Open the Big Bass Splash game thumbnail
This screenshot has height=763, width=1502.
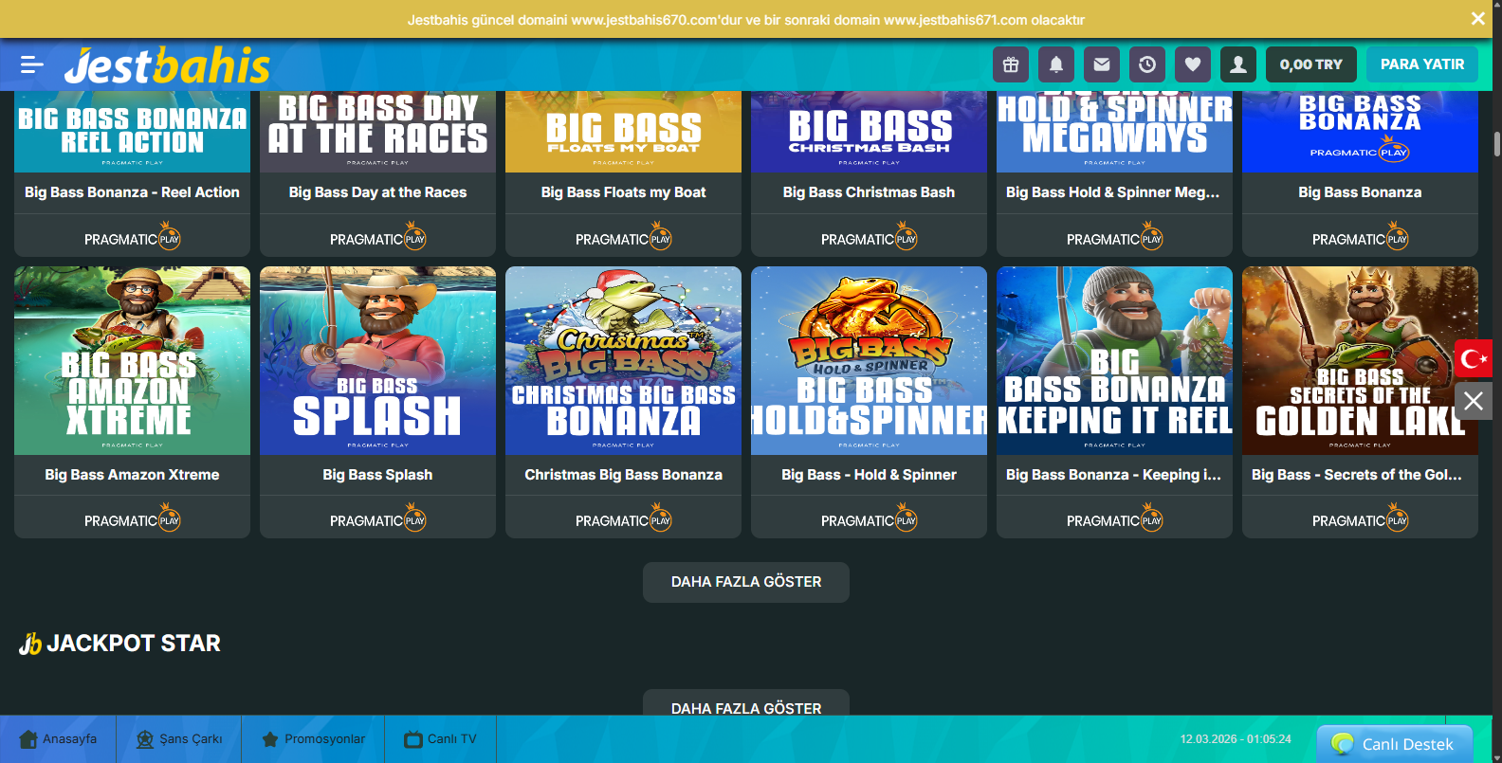pos(377,361)
